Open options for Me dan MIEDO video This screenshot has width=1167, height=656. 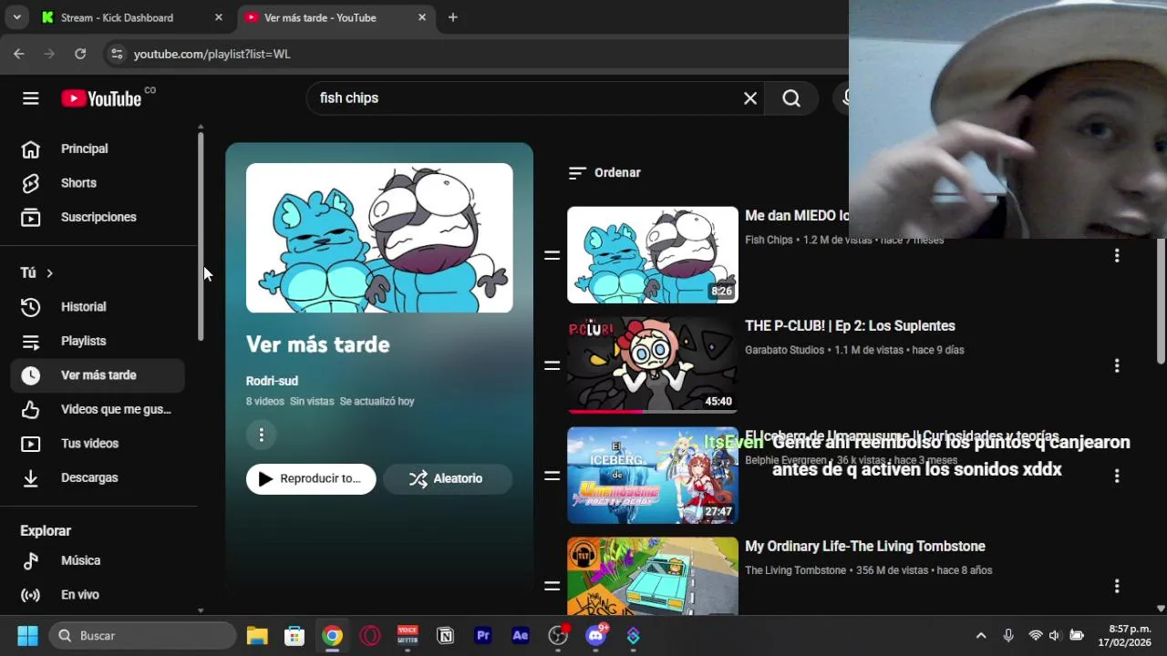tap(1117, 256)
